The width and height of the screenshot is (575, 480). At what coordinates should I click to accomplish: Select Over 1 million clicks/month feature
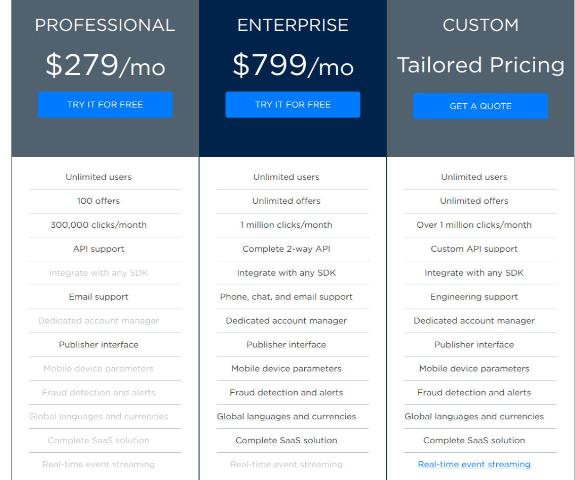point(473,225)
